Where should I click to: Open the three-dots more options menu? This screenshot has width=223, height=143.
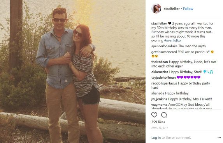(219, 138)
